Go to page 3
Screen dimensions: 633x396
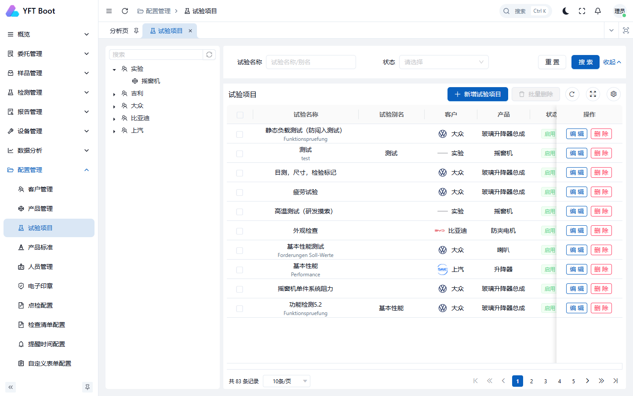coord(546,381)
